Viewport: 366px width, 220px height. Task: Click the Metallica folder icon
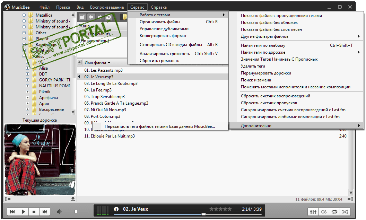coord(31,15)
